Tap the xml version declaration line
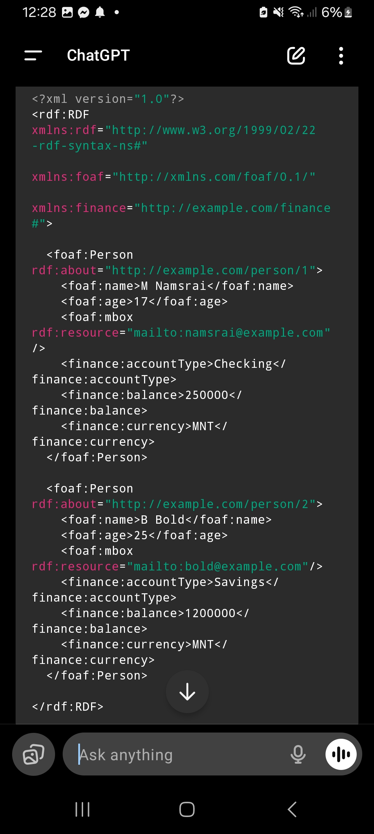 coord(108,99)
